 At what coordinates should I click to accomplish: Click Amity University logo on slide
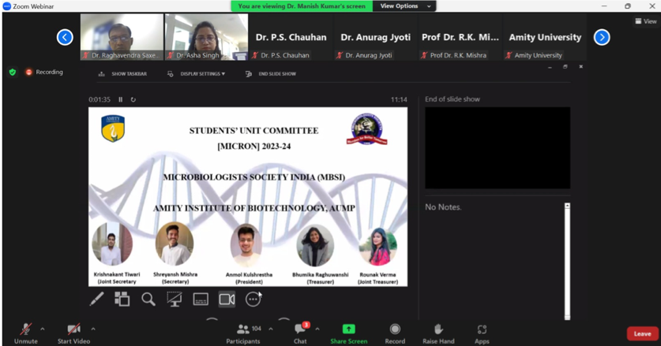pyautogui.click(x=113, y=128)
